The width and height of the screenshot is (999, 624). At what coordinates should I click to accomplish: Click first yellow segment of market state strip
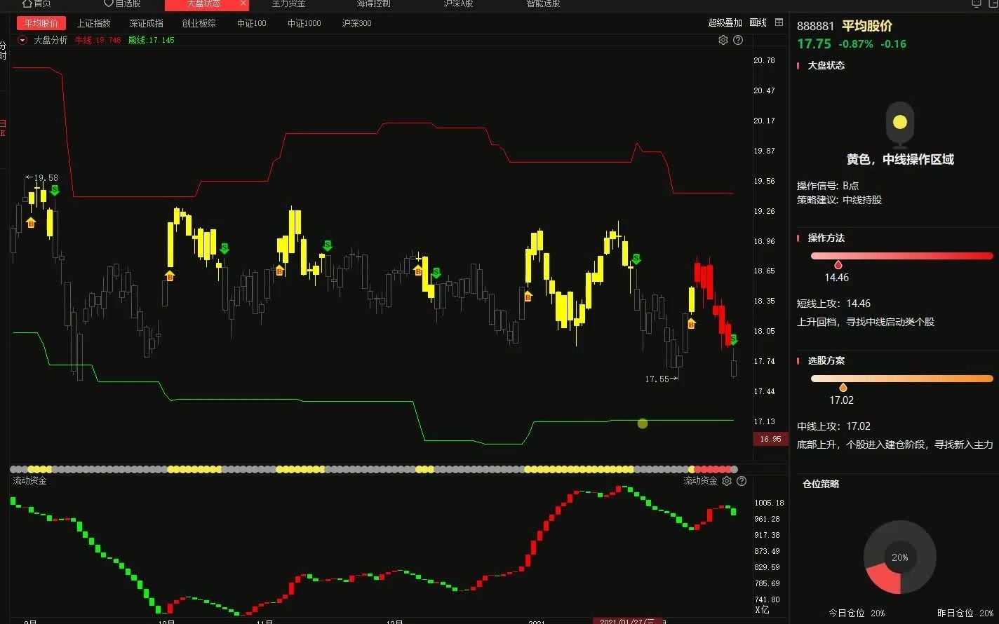click(x=39, y=469)
